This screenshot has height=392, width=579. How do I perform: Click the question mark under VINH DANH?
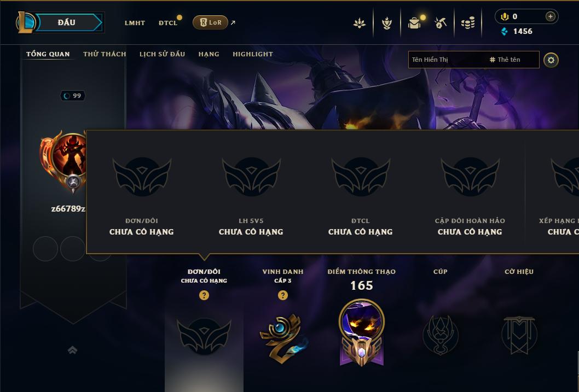(x=283, y=295)
